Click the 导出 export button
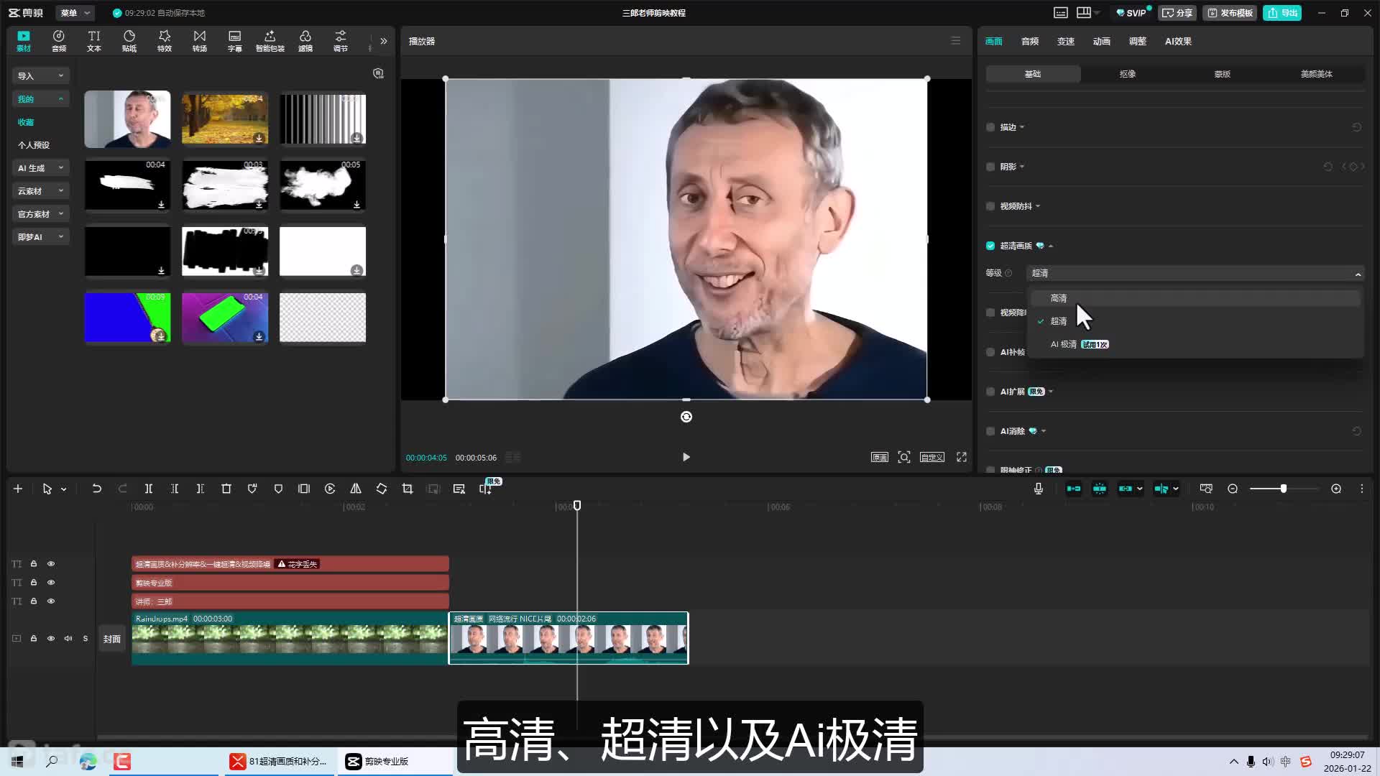 [1282, 13]
